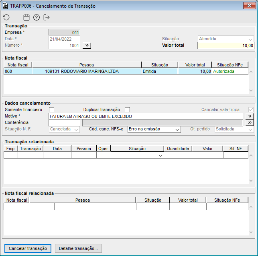
Task: Click Transação column header in related grid
Action: (x=30, y=149)
